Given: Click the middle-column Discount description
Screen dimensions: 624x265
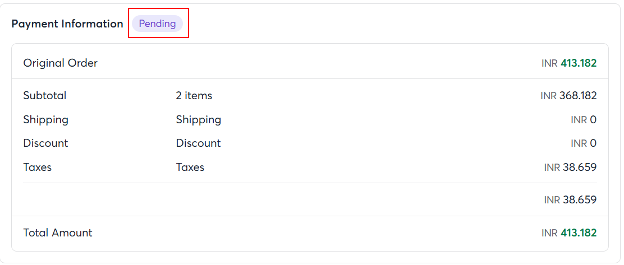Looking at the screenshot, I should point(198,143).
